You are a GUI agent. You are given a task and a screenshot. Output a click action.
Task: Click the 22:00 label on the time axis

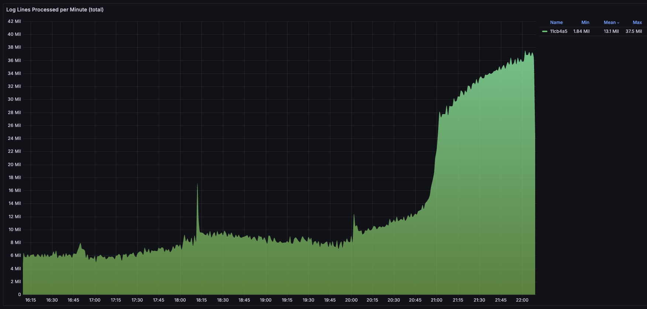point(522,300)
